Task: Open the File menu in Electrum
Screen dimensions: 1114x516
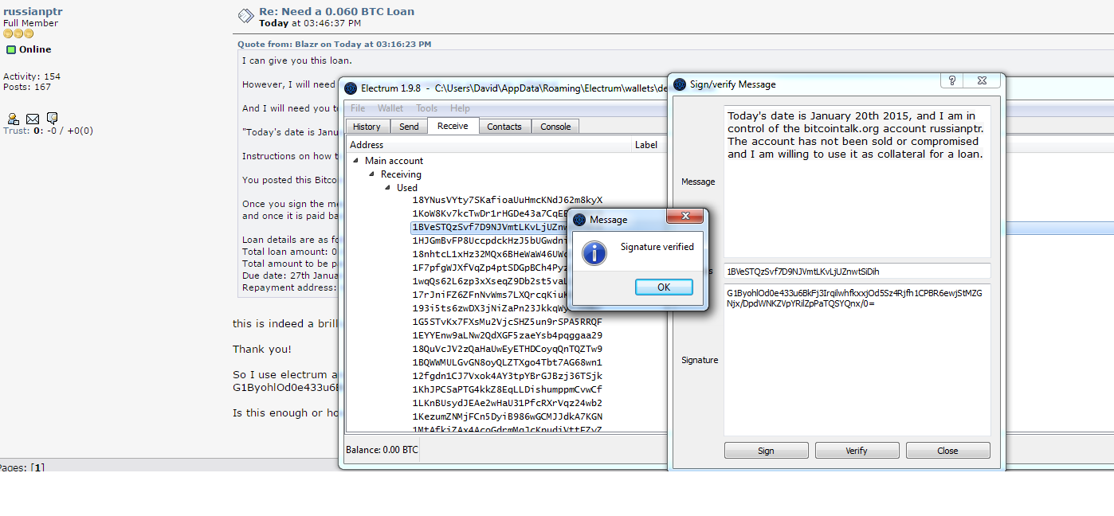Action: 358,108
